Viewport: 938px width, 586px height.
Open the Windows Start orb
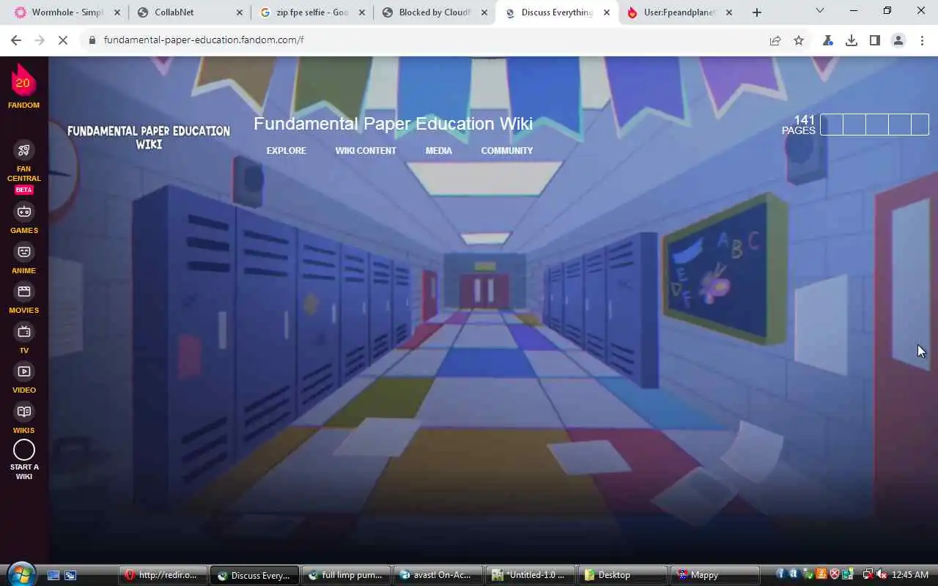[21, 574]
